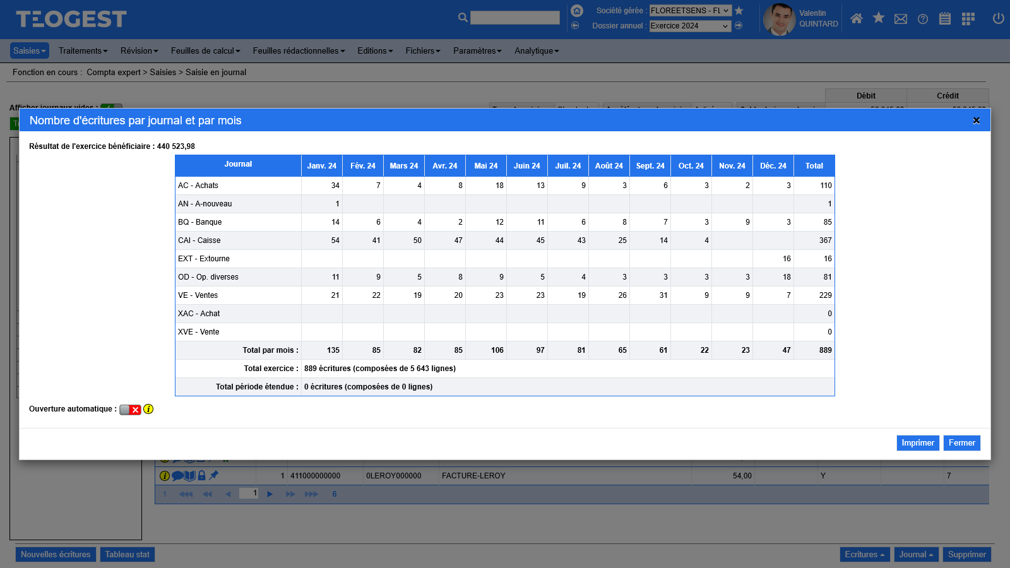The height and width of the screenshot is (568, 1010).
Task: Click the search input field in header
Action: (x=515, y=18)
